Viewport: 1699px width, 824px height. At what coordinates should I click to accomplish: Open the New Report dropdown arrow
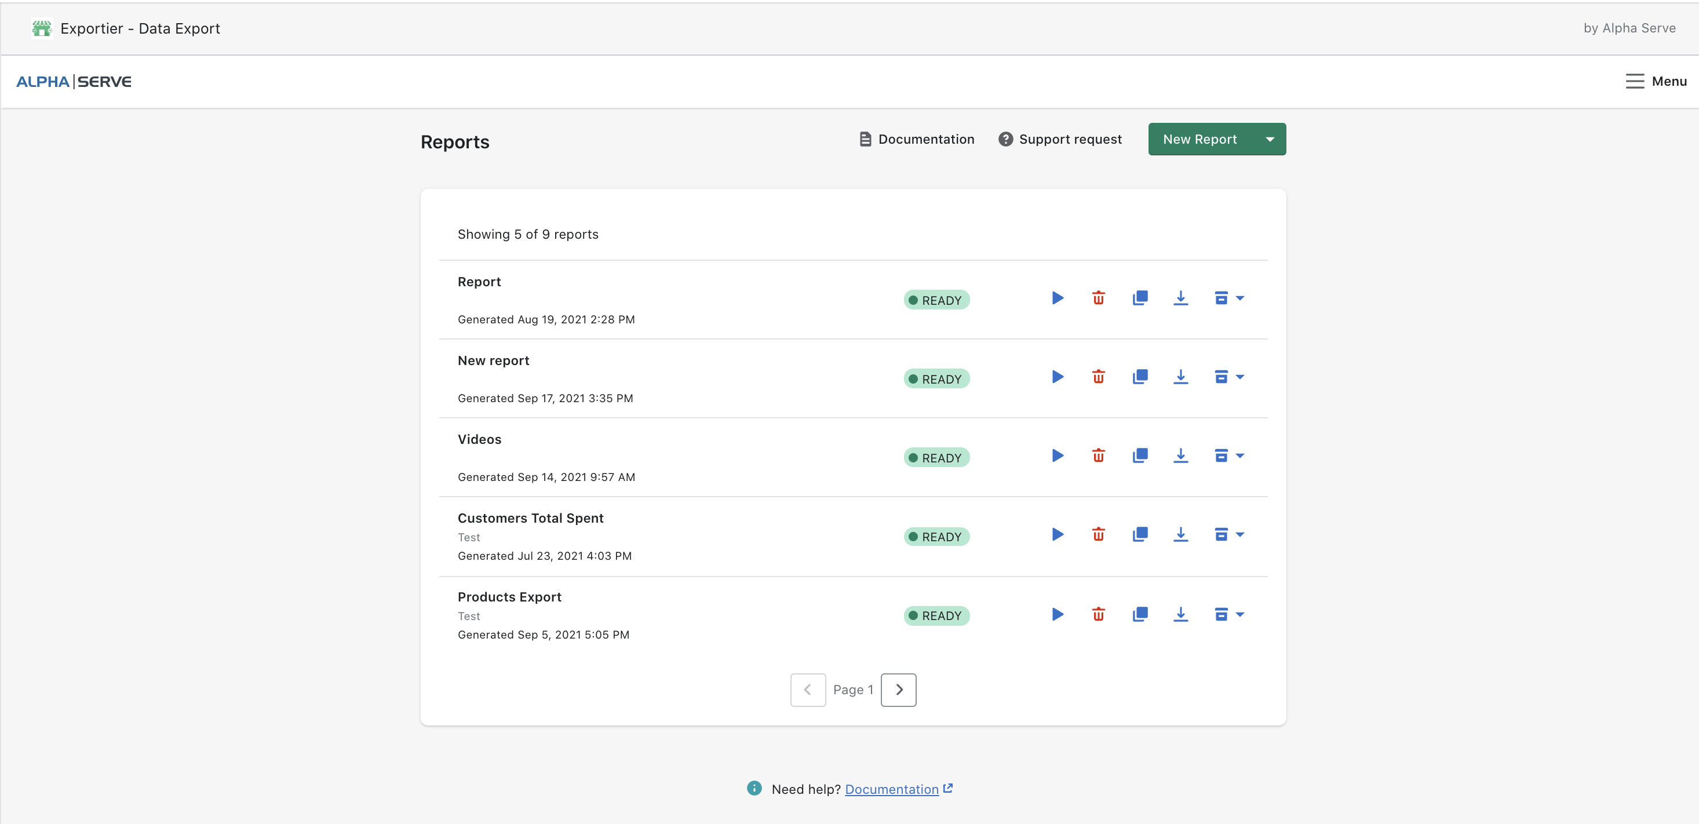pyautogui.click(x=1269, y=138)
